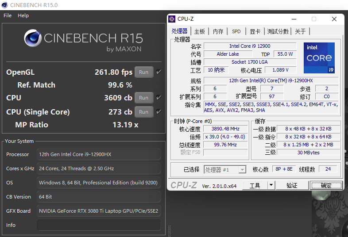The height and width of the screenshot is (237, 348).
Task: Toggle the OpenGL test checkbox
Action: 159,72
